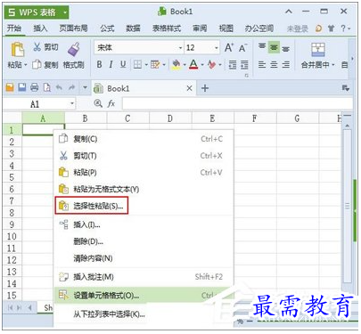Click the cell style icon next to borders

(155, 64)
